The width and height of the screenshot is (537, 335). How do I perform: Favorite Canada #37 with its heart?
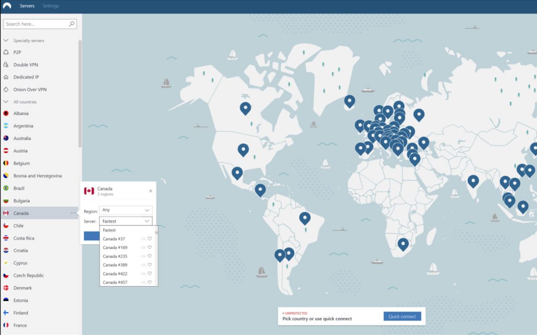pyautogui.click(x=149, y=239)
